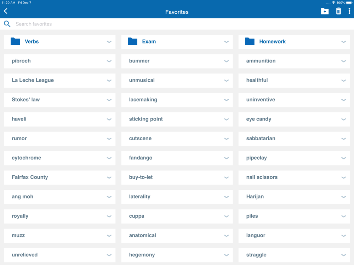
Task: Expand the haveli entry chevron
Action: (x=109, y=119)
